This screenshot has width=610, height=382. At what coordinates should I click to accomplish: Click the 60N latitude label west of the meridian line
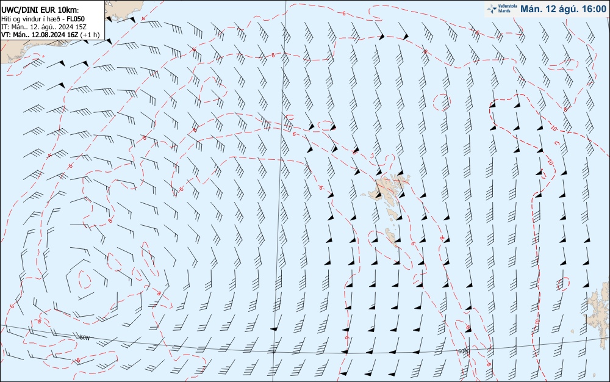(x=84, y=337)
